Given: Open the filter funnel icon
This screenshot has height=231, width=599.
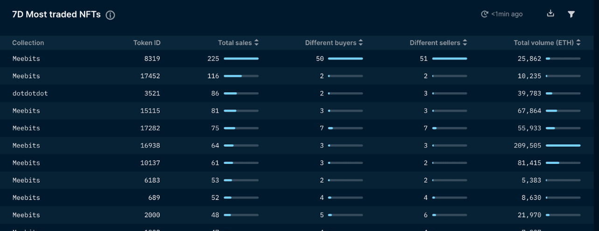Looking at the screenshot, I should coord(571,14).
